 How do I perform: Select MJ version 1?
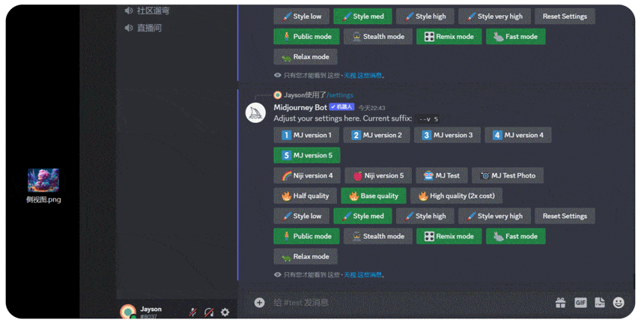tap(306, 135)
